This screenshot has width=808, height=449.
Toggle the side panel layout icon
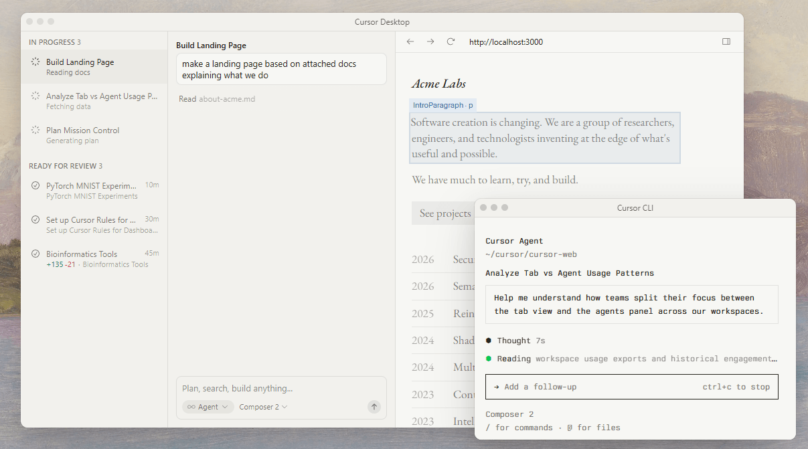click(x=726, y=41)
